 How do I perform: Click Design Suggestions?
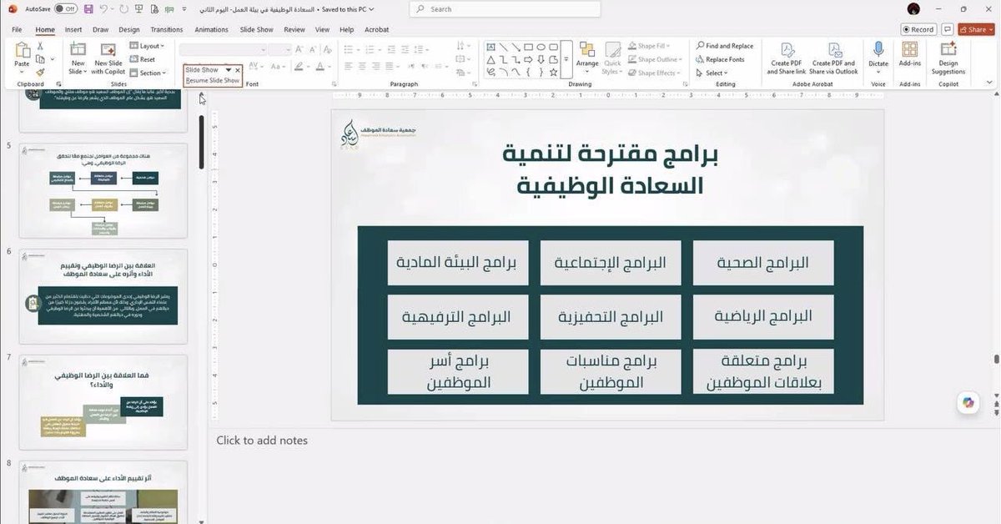948,58
